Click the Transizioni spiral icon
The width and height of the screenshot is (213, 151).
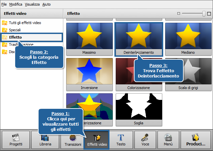coord(73,138)
